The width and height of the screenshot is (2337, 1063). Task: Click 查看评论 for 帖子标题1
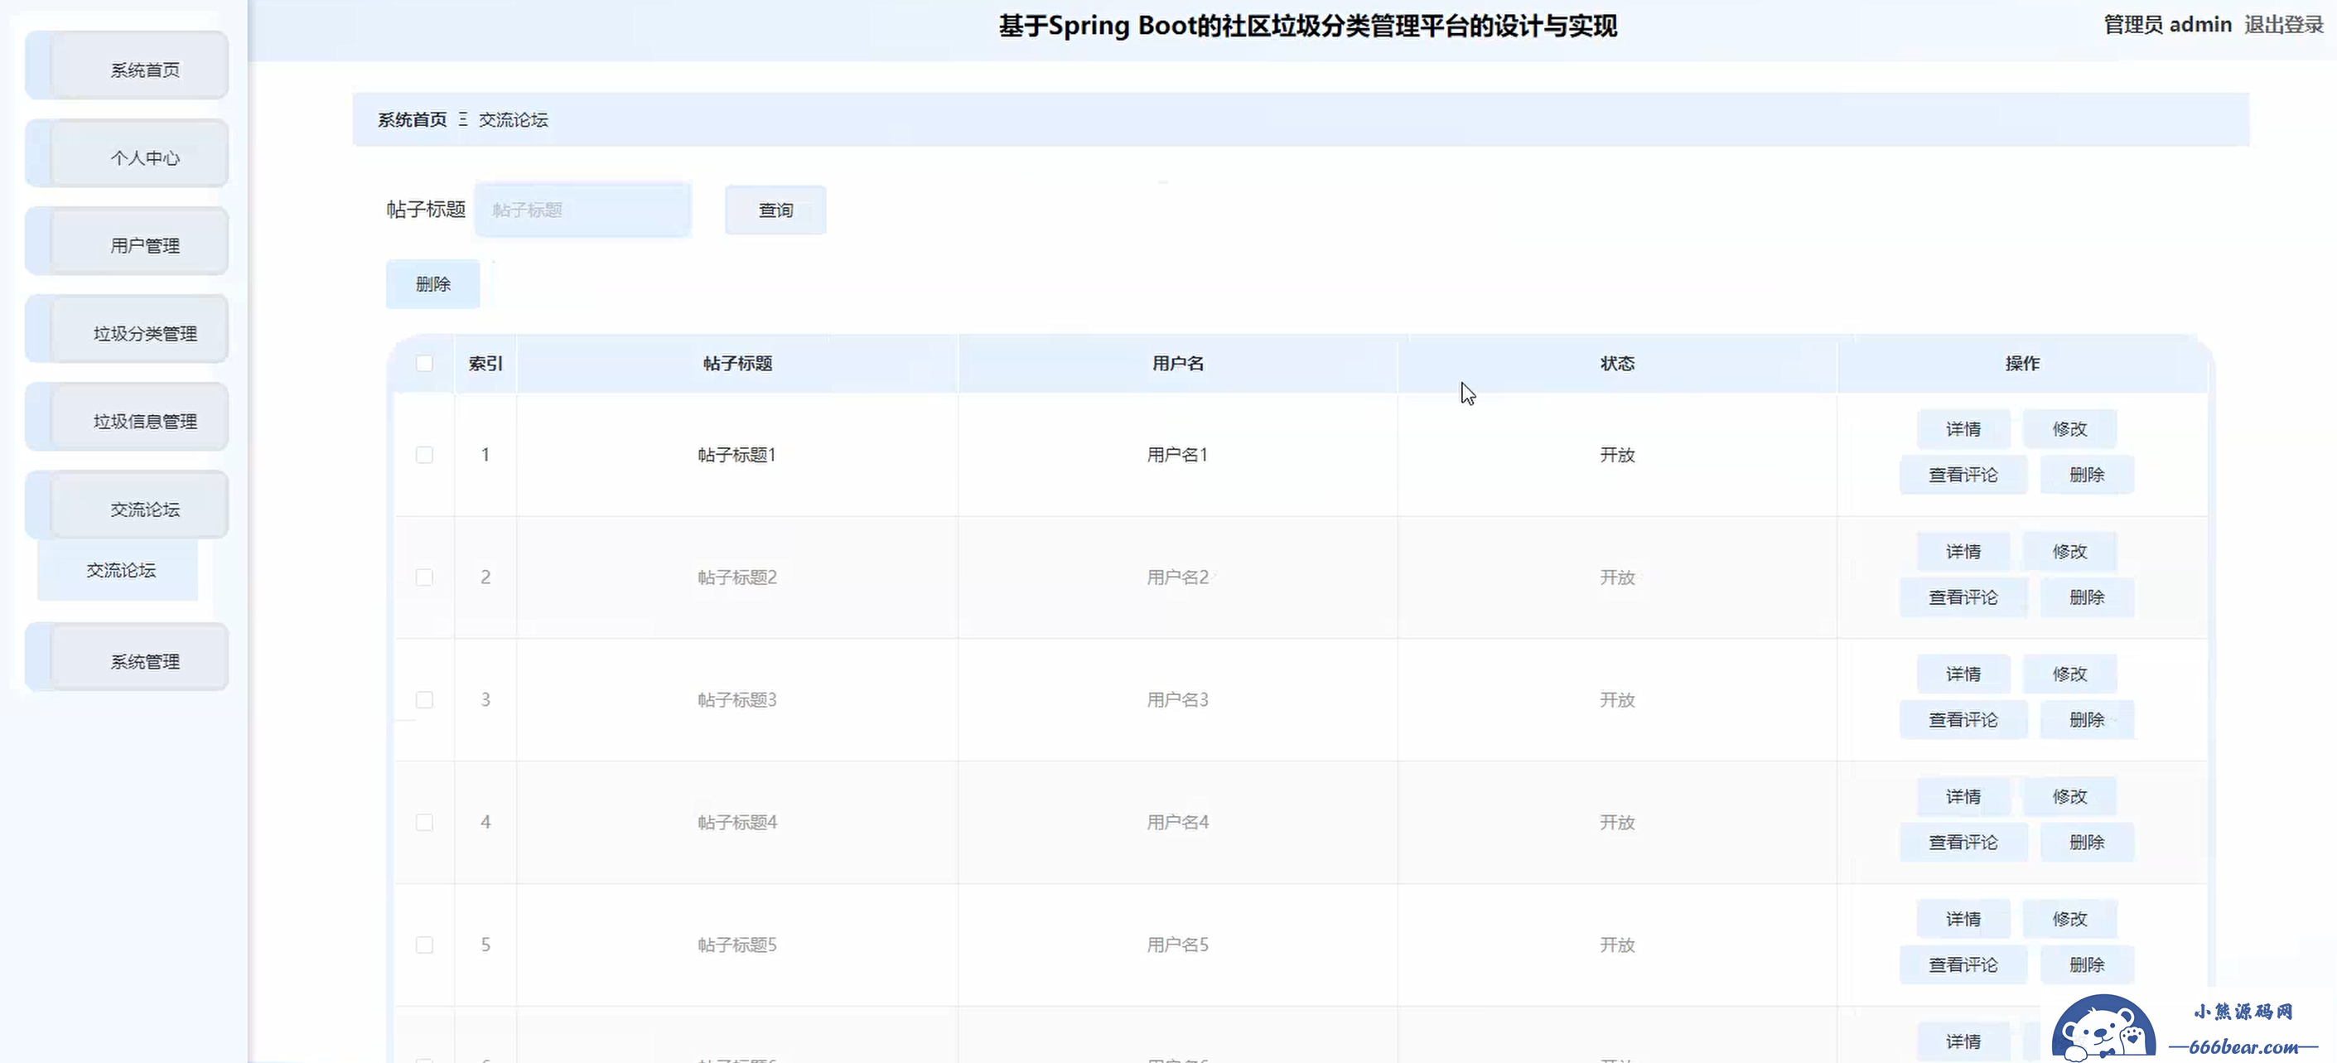point(1963,476)
